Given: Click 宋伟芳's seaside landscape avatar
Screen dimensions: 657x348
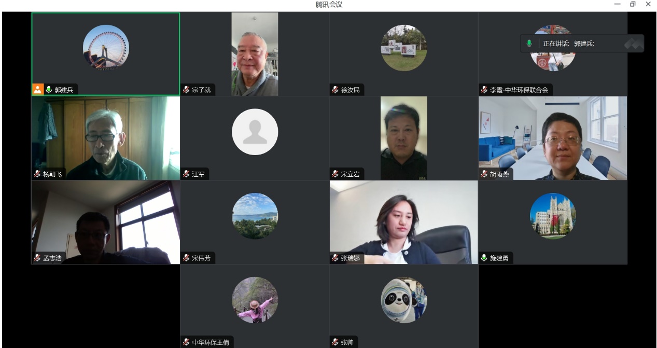Looking at the screenshot, I should [x=255, y=216].
